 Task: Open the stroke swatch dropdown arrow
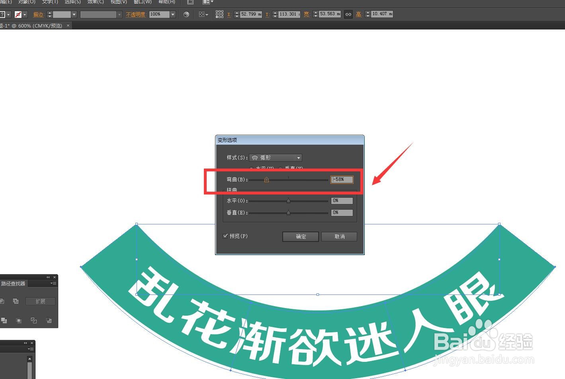(25, 15)
